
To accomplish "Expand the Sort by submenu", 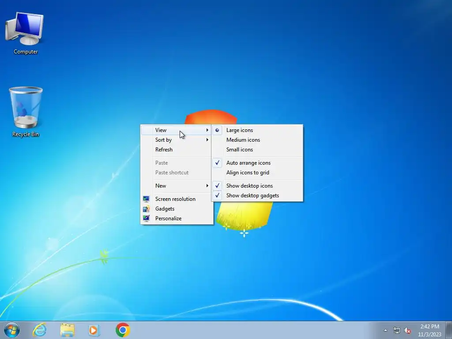I will click(177, 140).
